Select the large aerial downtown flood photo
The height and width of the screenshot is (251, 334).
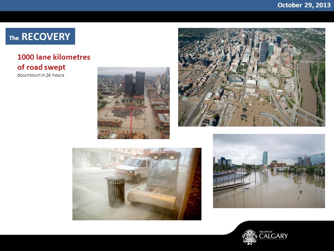pyautogui.click(x=252, y=77)
